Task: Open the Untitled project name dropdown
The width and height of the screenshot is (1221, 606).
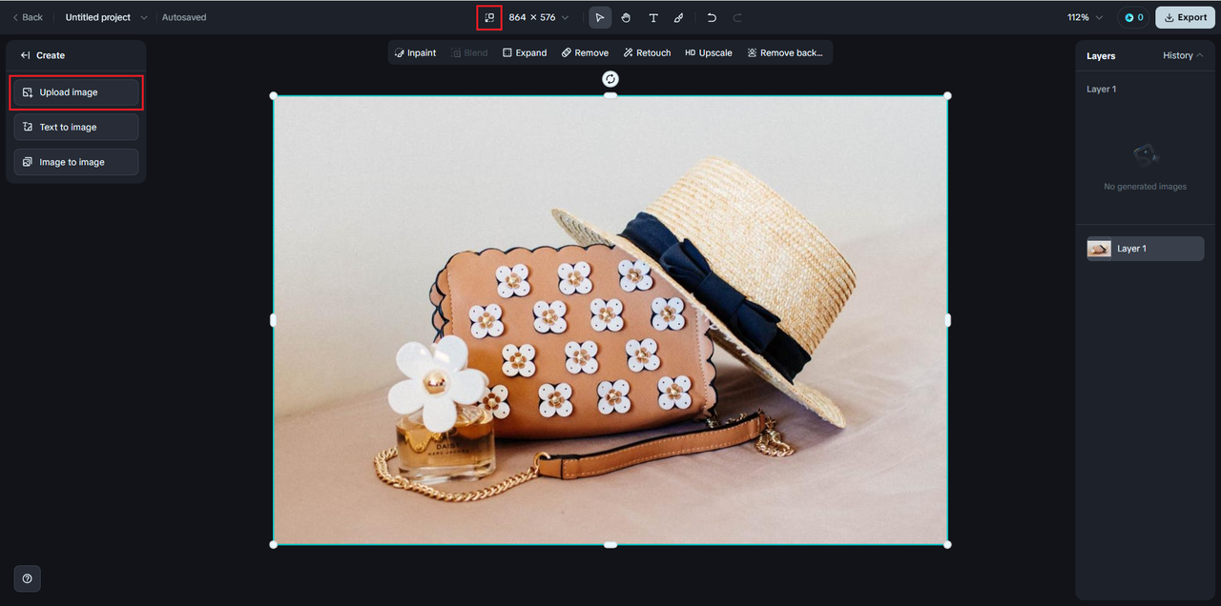Action: tap(107, 17)
